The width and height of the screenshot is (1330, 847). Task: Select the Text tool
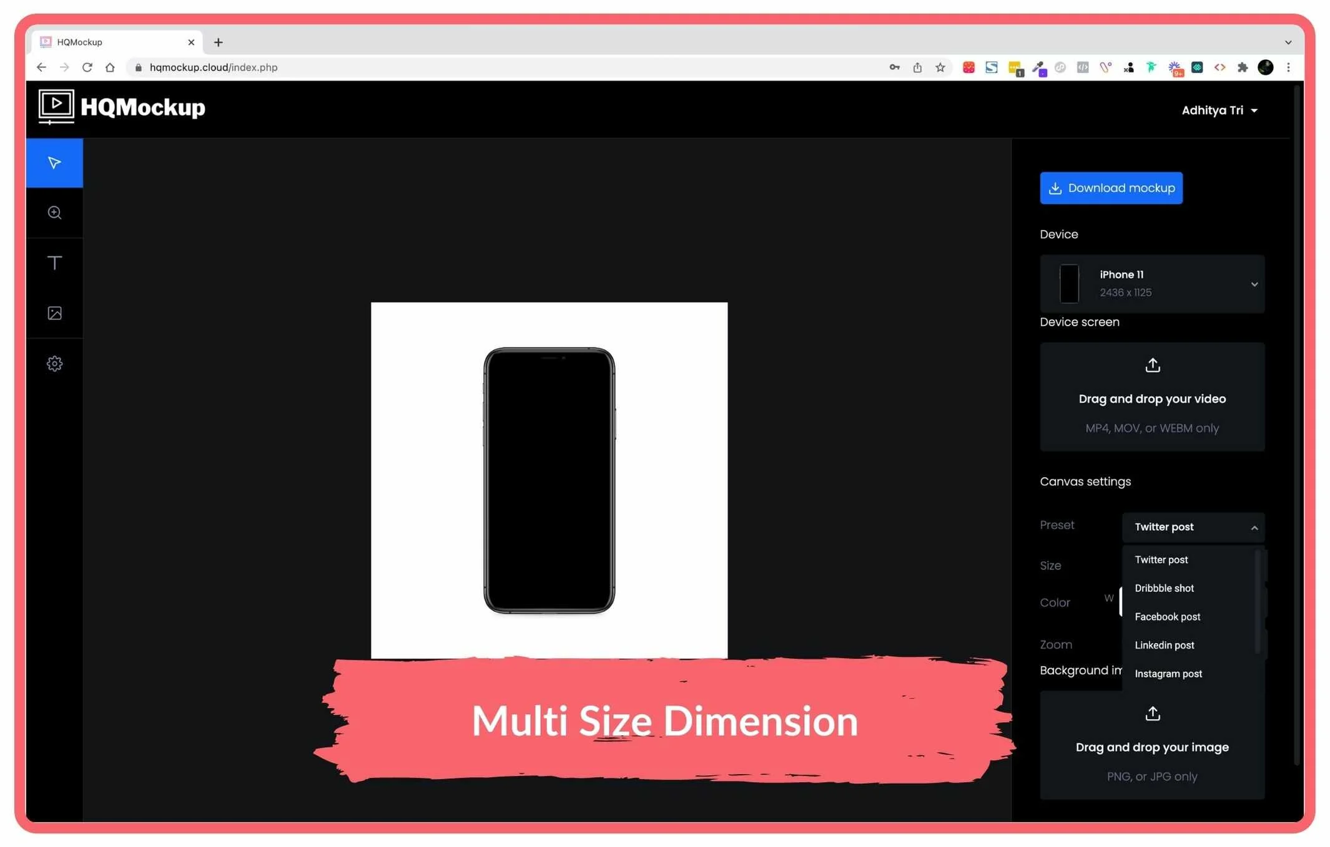tap(54, 263)
